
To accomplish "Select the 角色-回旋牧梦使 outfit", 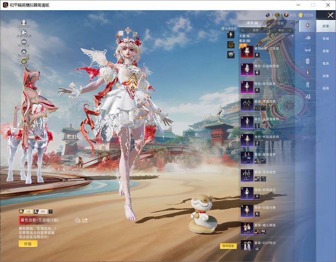I will [267, 69].
